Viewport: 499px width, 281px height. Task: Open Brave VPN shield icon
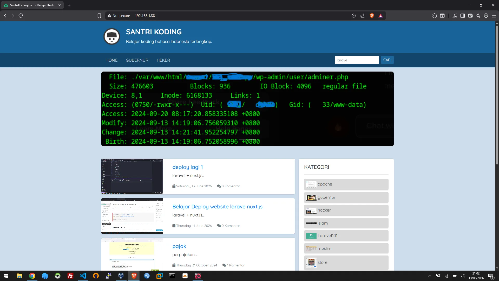486,16
